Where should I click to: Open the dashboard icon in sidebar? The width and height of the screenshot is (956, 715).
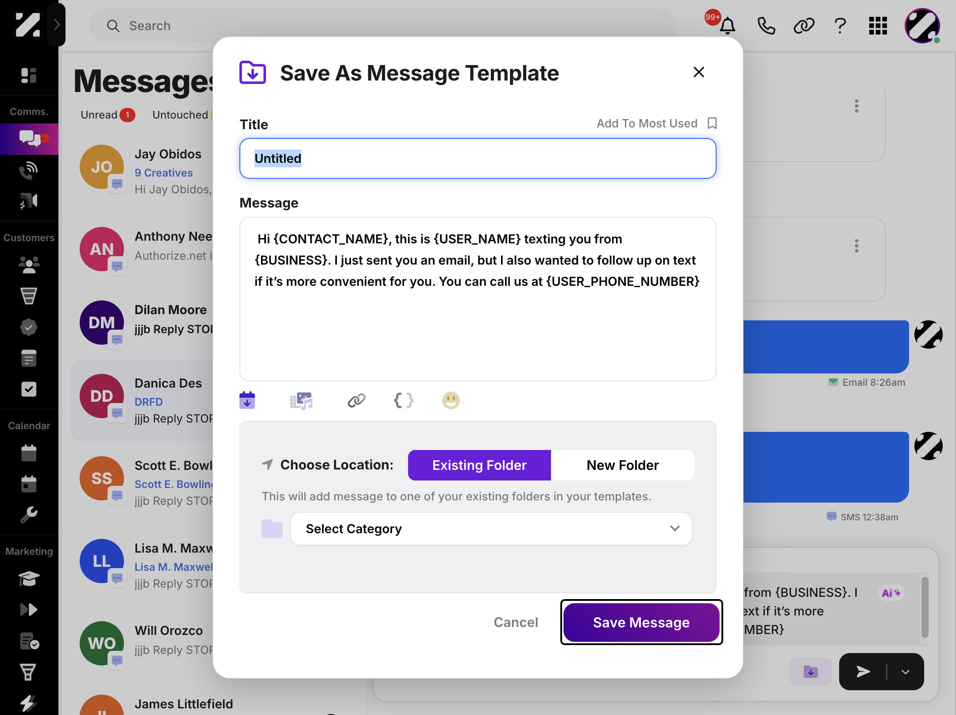[x=29, y=75]
